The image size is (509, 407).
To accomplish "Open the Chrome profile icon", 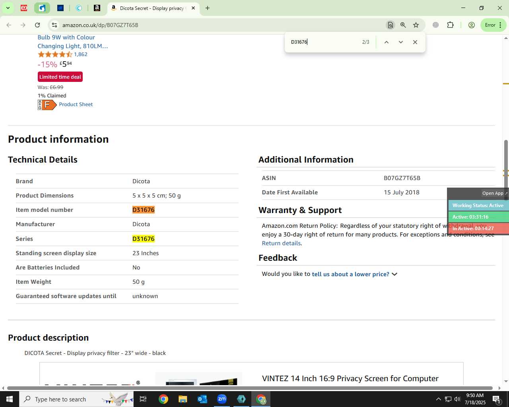I will click(472, 25).
